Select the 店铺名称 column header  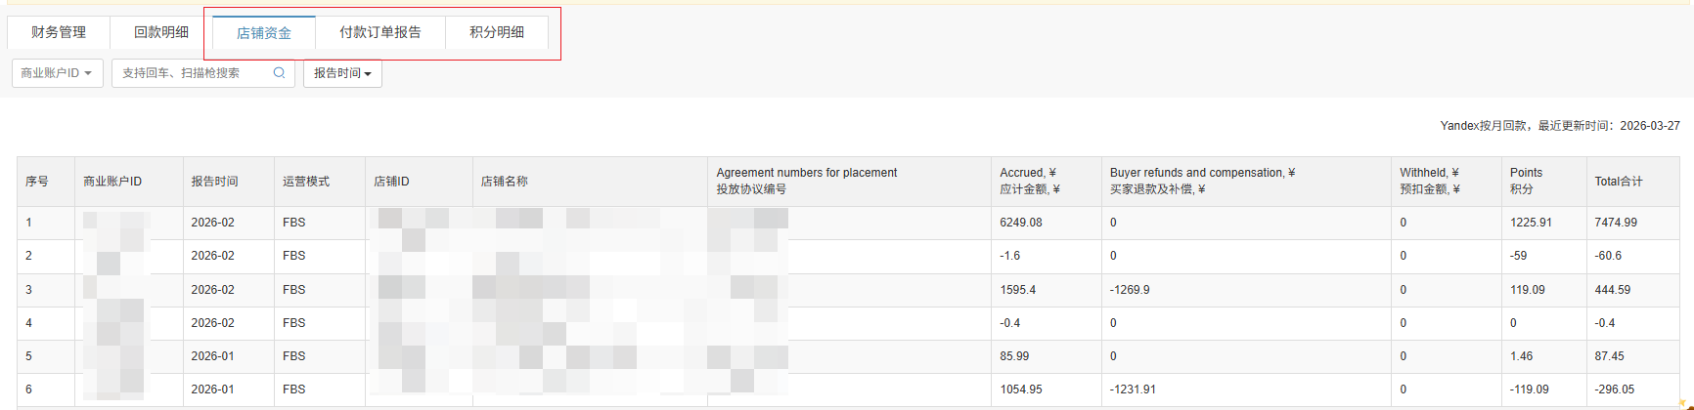click(x=505, y=182)
